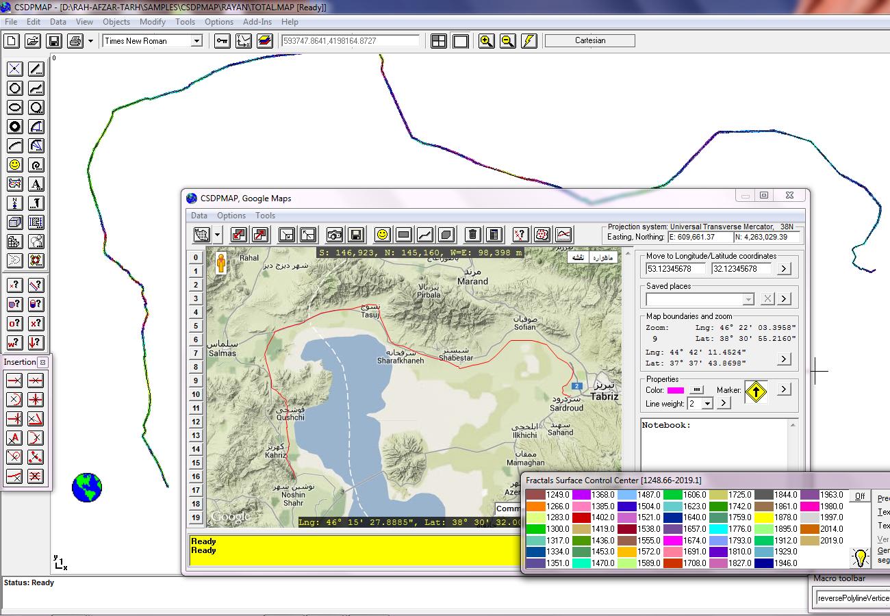Click the polygon tool in Google Maps toolbar
The width and height of the screenshot is (890, 616).
[x=446, y=235]
